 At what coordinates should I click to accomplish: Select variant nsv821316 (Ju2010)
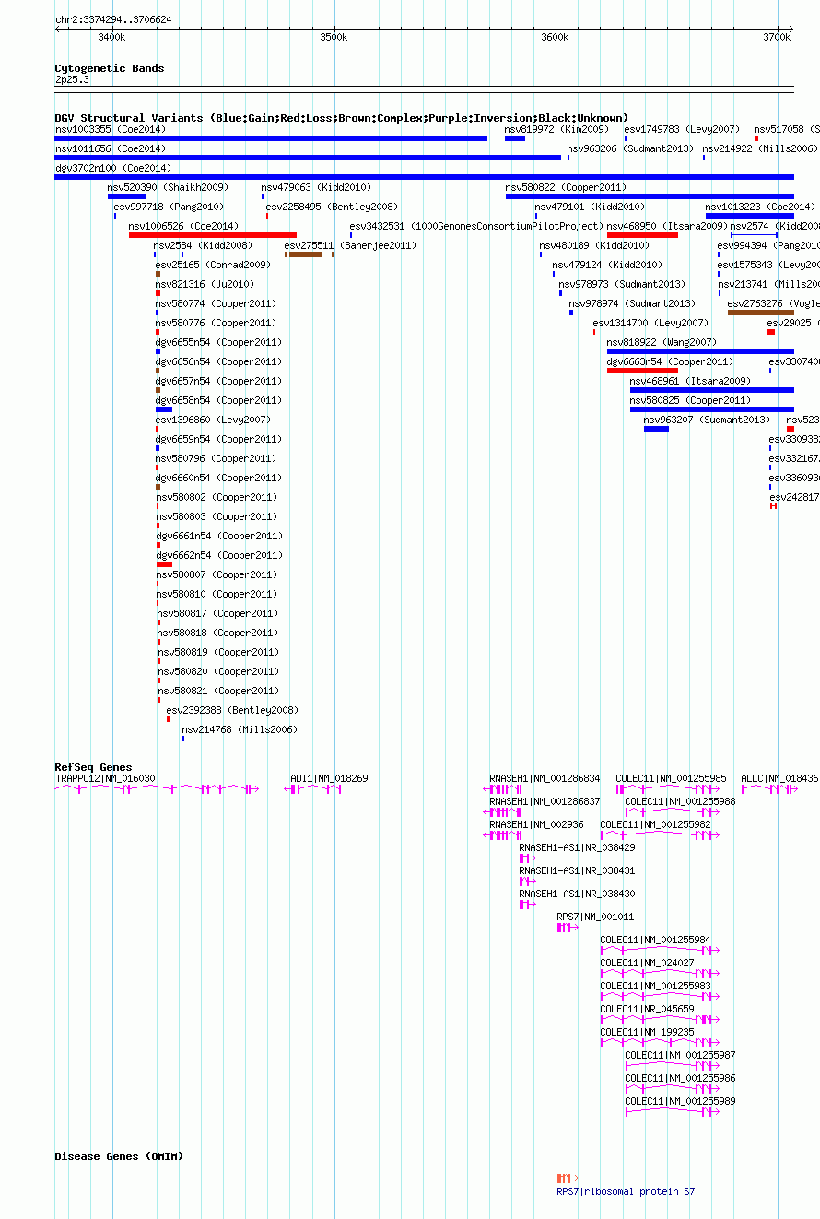pyautogui.click(x=205, y=285)
